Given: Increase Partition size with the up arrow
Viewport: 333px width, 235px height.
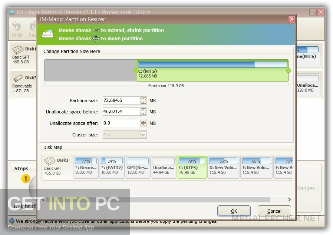Looking at the screenshot, I should 144,99.
